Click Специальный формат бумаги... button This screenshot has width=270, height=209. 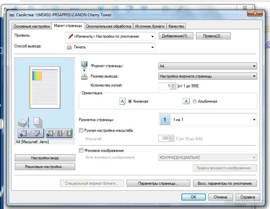[92, 183]
